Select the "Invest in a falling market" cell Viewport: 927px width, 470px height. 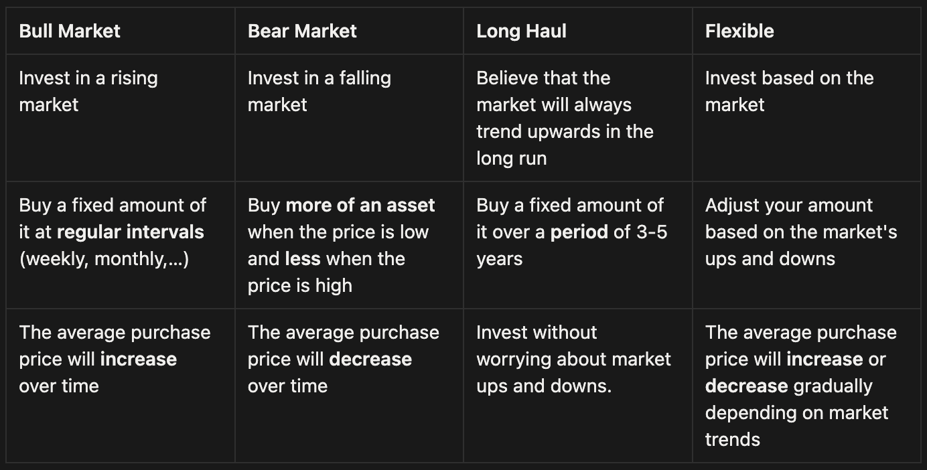pyautogui.click(x=319, y=91)
